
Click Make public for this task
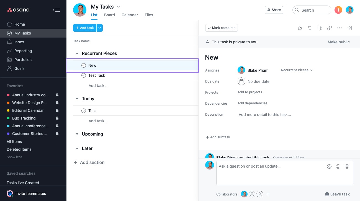[338, 42]
